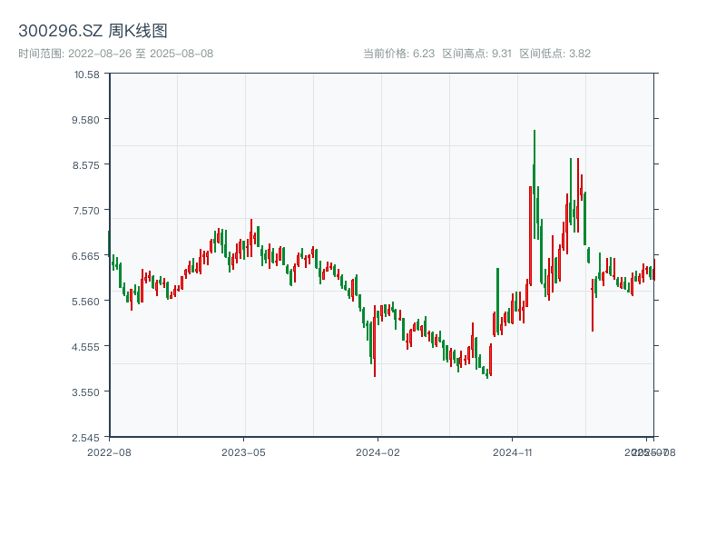Click the 时间范围 date range text
This screenshot has width=726, height=545.
(115, 54)
